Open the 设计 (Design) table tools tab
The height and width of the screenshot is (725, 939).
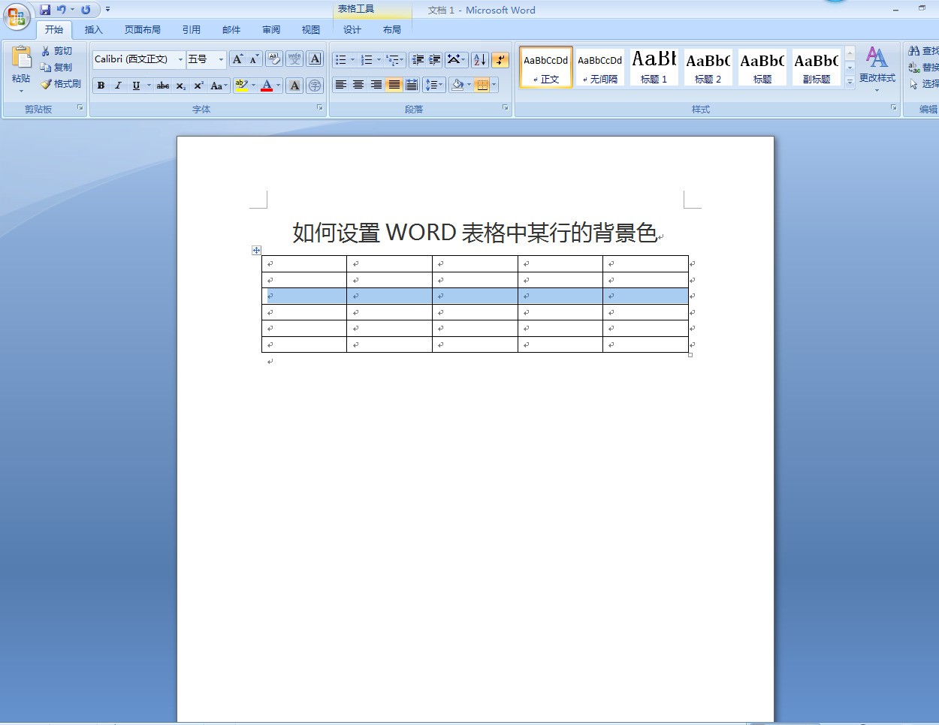coord(352,30)
